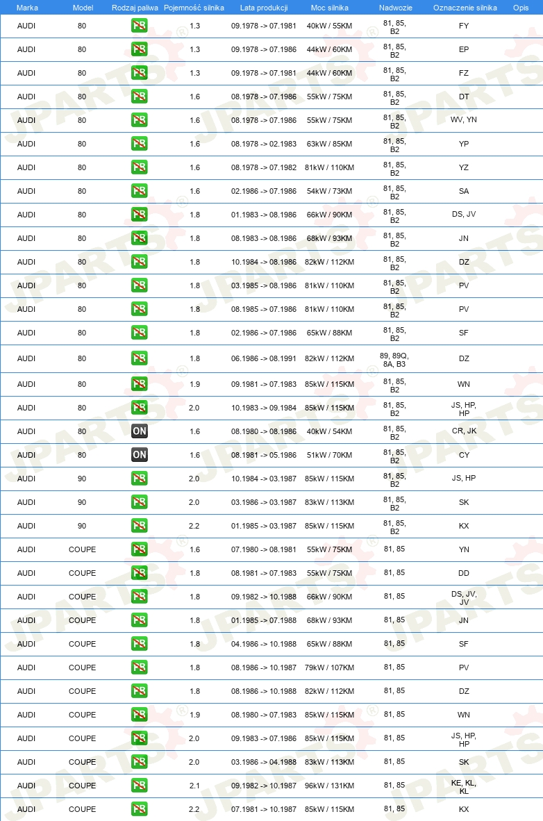
Task: Select the petrol icon in the FZ engine row
Action: (x=140, y=73)
